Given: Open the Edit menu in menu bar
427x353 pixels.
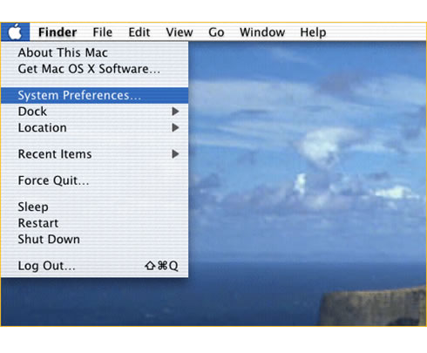Looking at the screenshot, I should click(139, 32).
